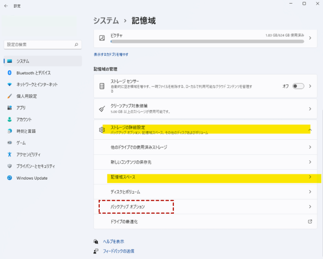Click the globe clock icon for 時刻と言語
Image resolution: width=323 pixels, height=259 pixels.
click(x=9, y=131)
